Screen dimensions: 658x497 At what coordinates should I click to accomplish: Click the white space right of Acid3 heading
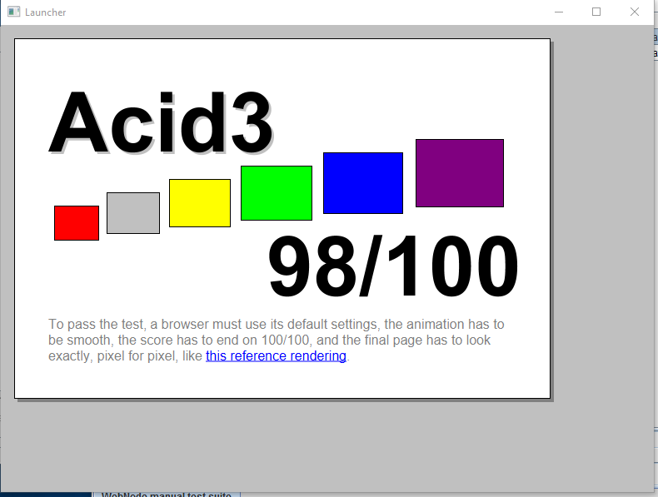point(416,92)
